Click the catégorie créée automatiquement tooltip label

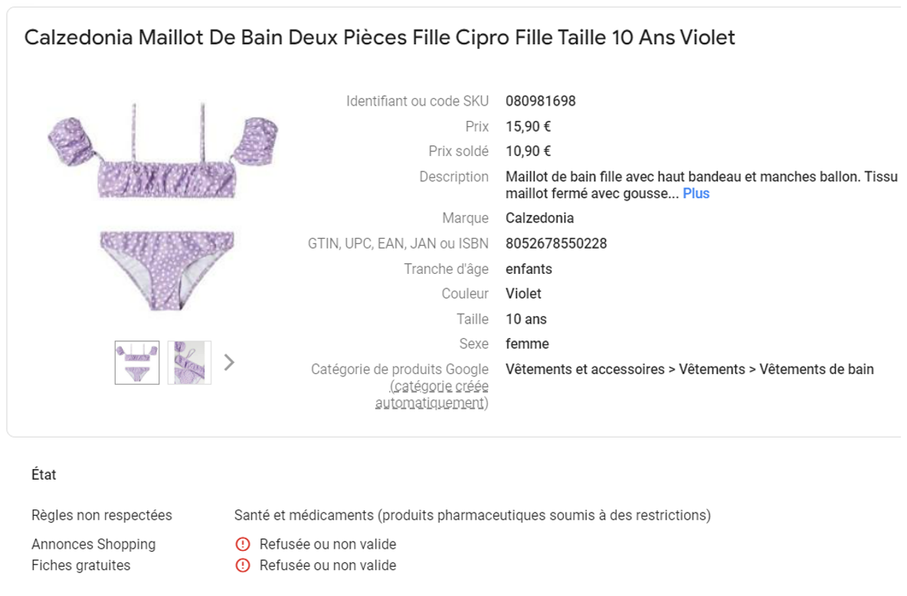tap(431, 395)
